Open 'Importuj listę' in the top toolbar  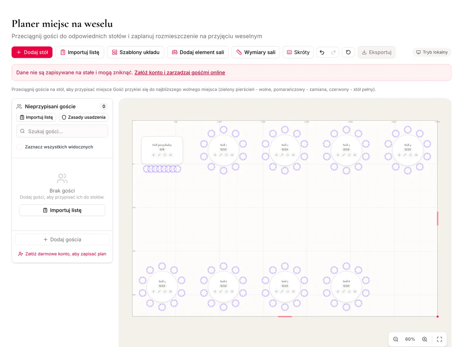pos(80,52)
